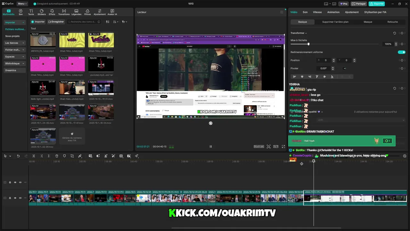410x231 pixels.
Task: Delete the selected clip with trash icon
Action: pos(57,156)
